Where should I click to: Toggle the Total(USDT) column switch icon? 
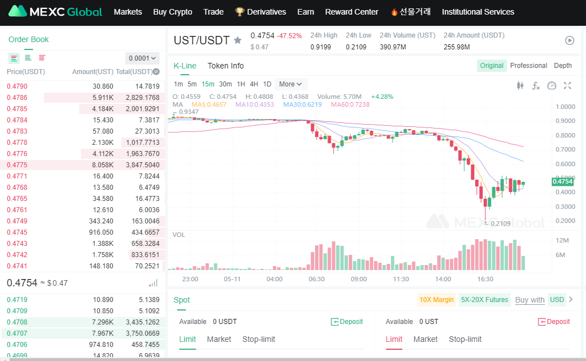click(x=156, y=72)
